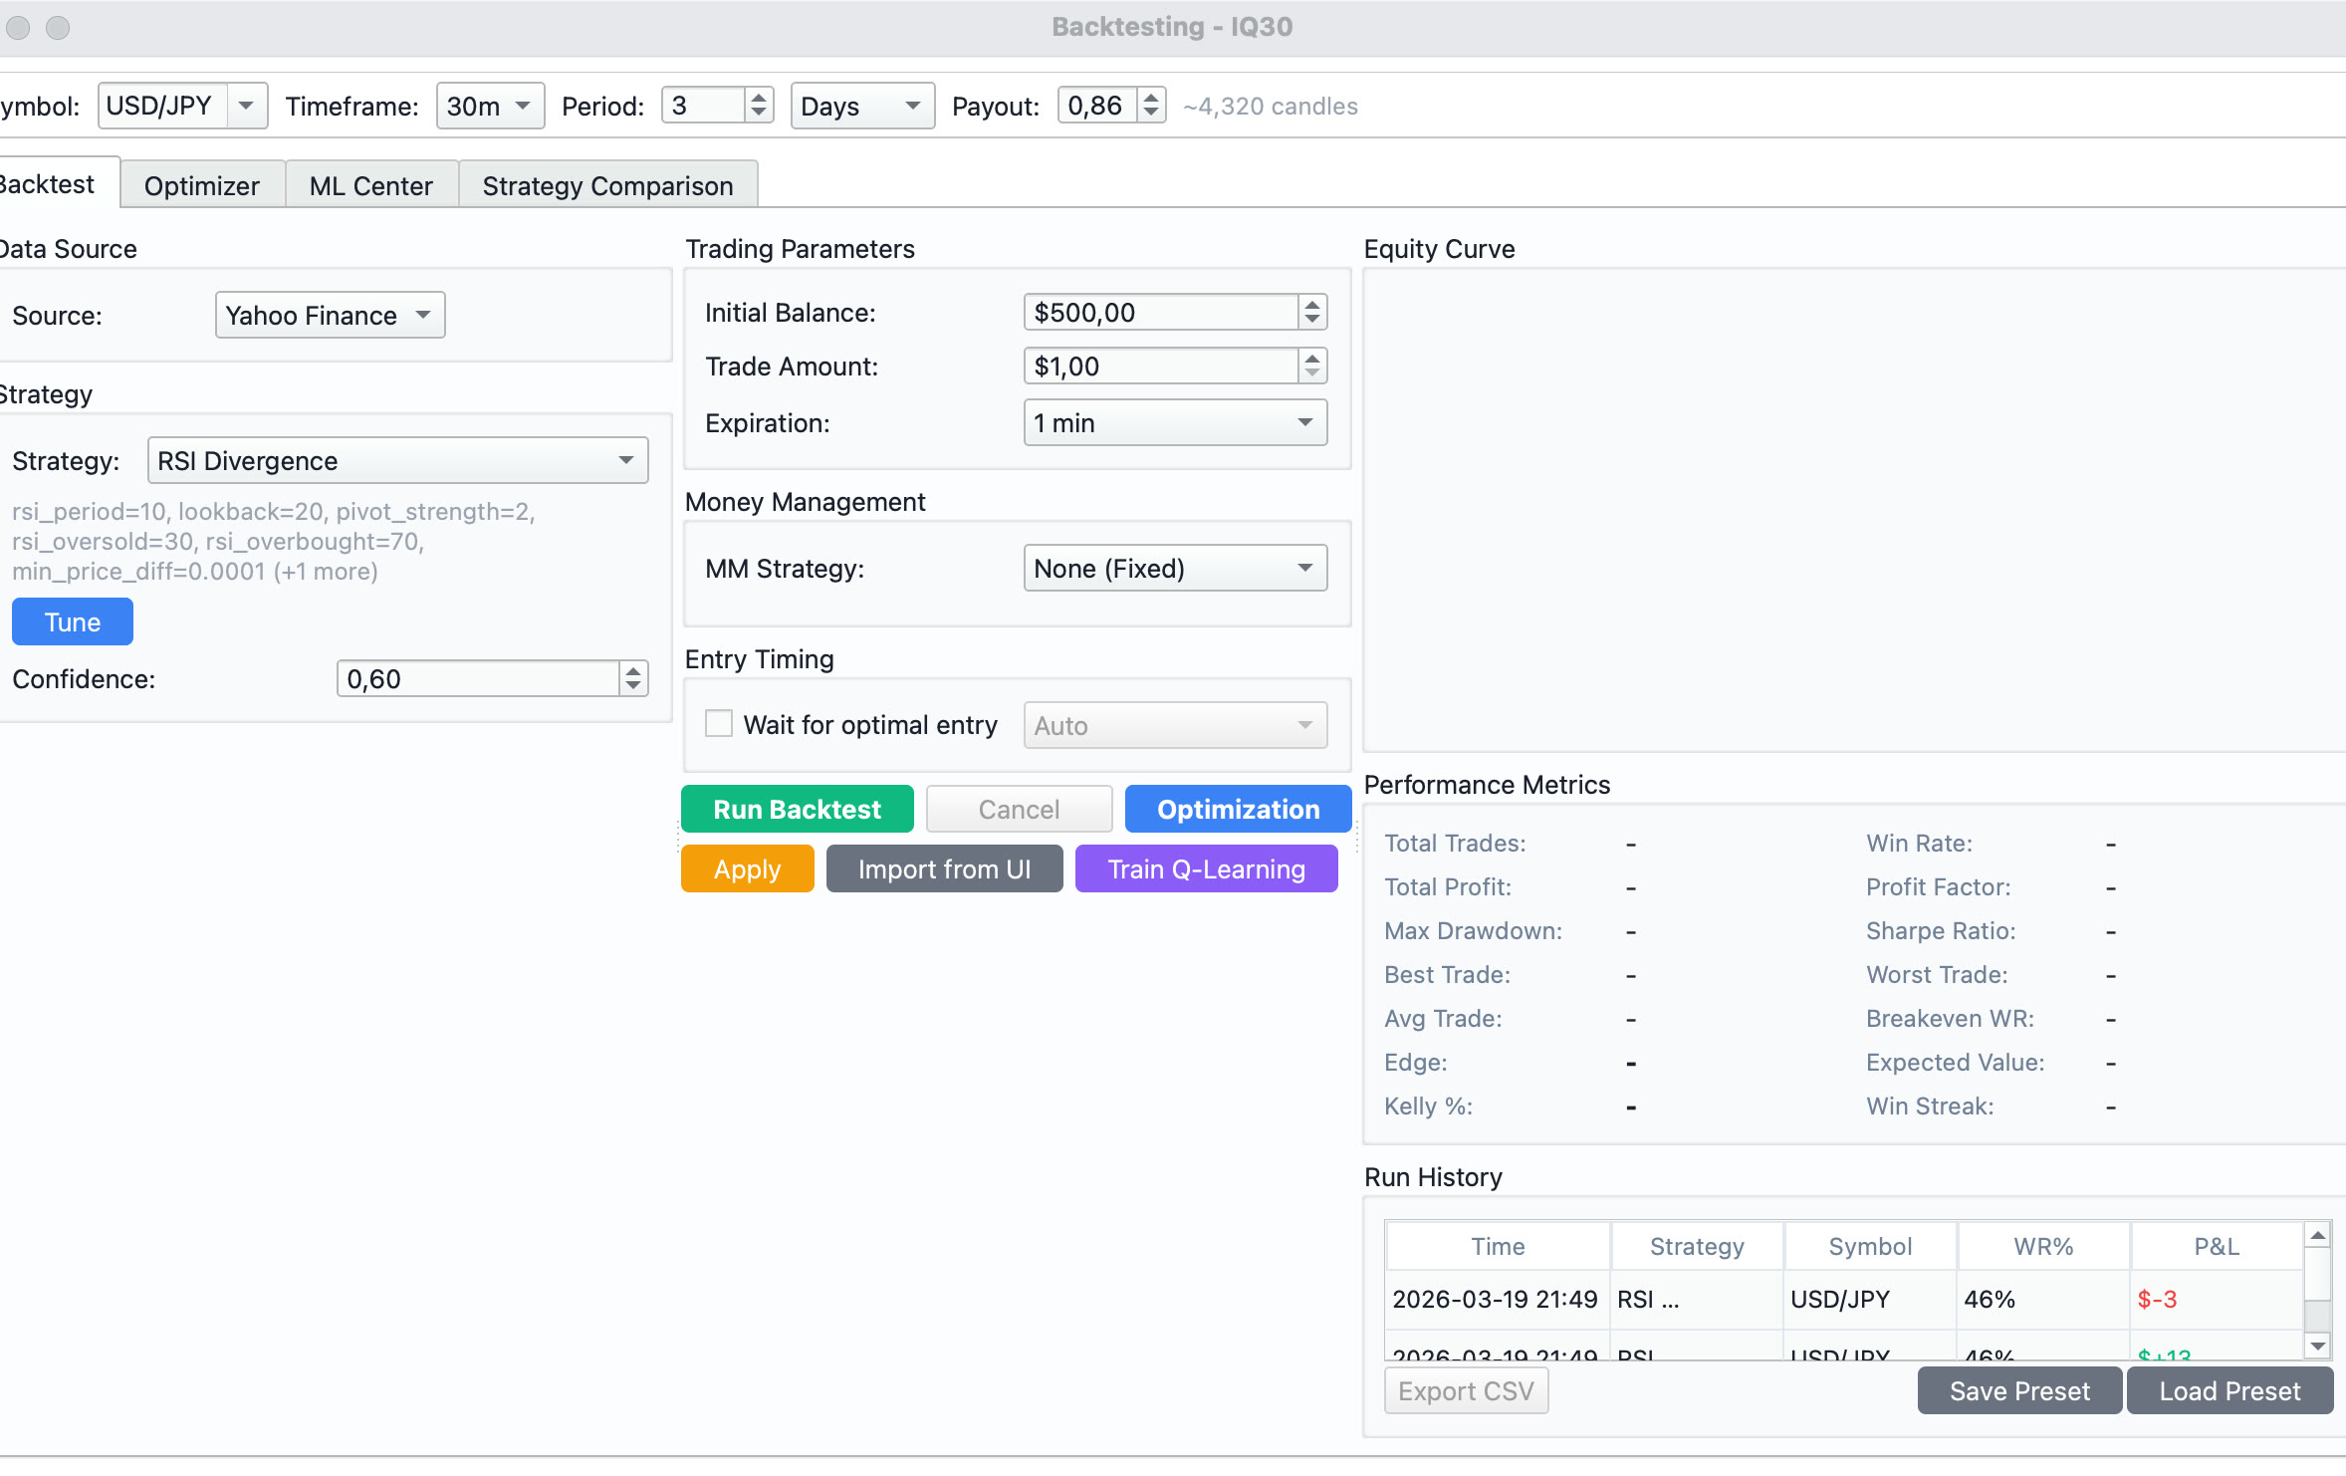Screen dimensions: 2346x1476
Task: Open the Days period unit dropdown
Action: tap(862, 106)
